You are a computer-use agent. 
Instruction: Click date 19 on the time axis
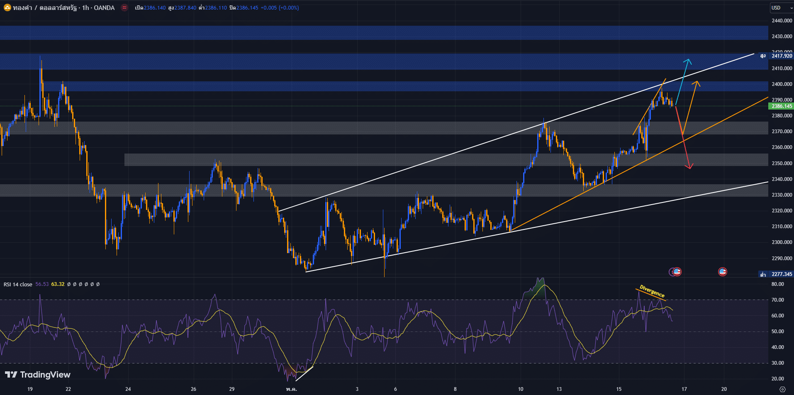click(x=30, y=389)
